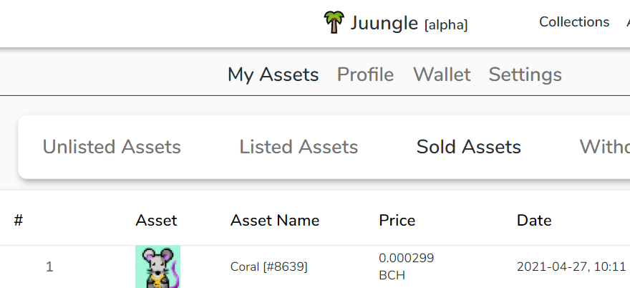This screenshot has width=630, height=288.
Task: Select the Sold Assets tab
Action: pyautogui.click(x=468, y=147)
